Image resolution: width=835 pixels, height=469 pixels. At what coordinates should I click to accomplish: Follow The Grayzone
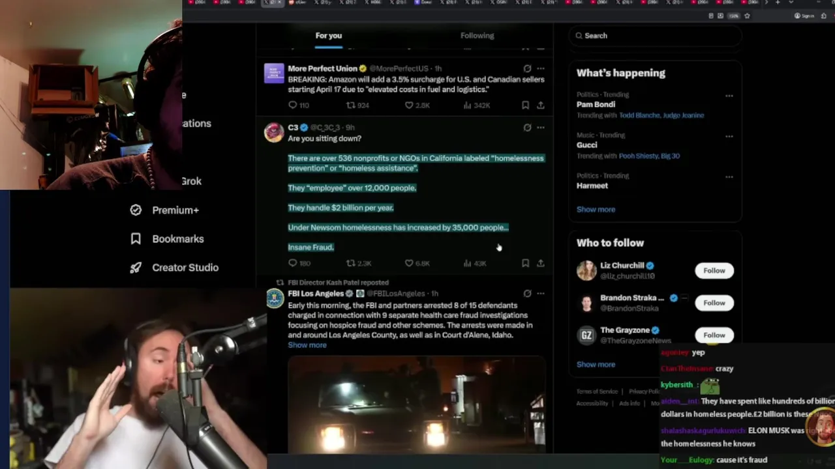tap(714, 335)
